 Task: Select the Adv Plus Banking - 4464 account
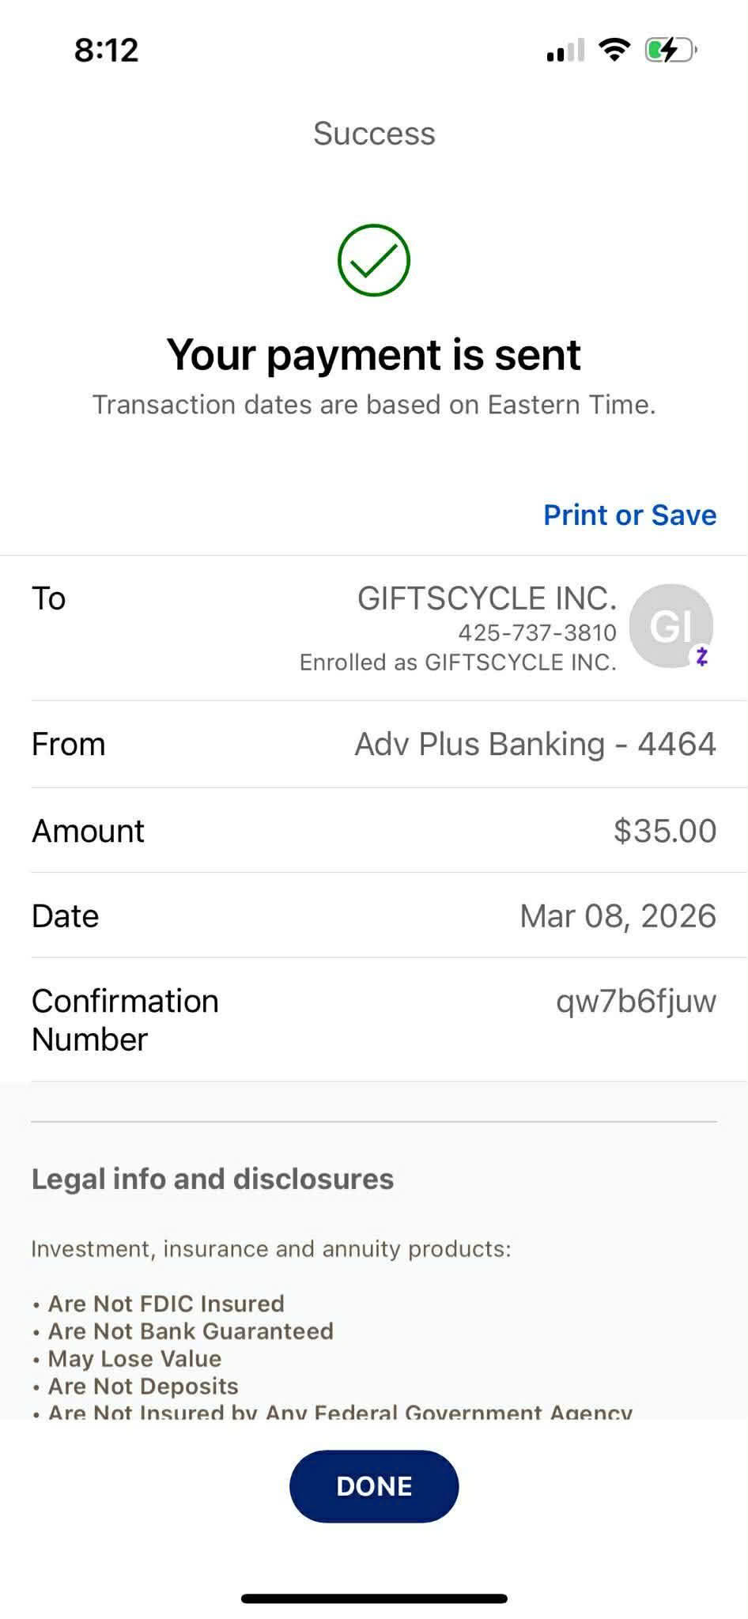coord(535,744)
